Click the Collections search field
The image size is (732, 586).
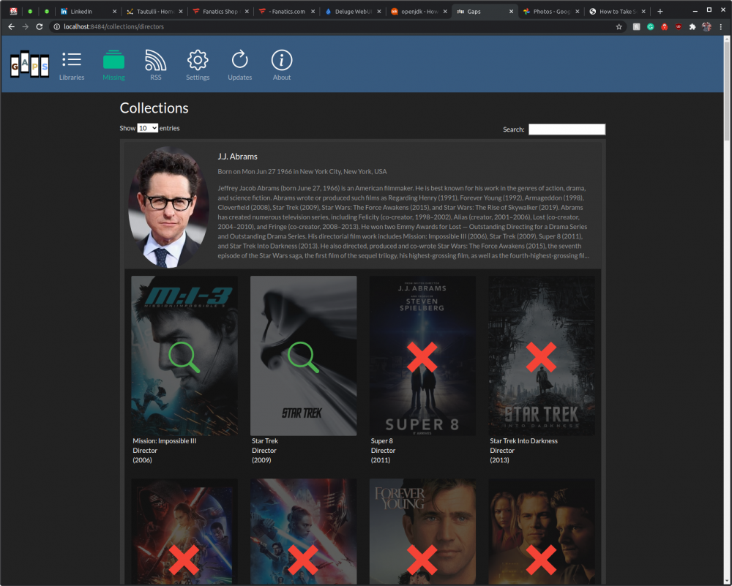pos(567,129)
